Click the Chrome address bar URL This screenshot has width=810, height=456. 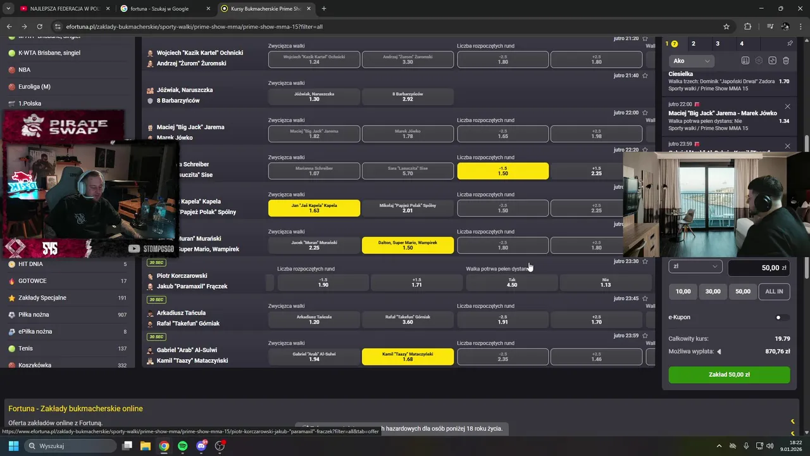click(x=194, y=27)
